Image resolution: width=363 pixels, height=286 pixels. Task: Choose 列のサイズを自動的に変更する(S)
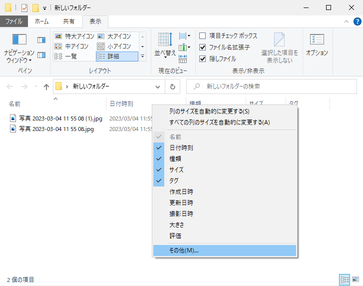225,111
